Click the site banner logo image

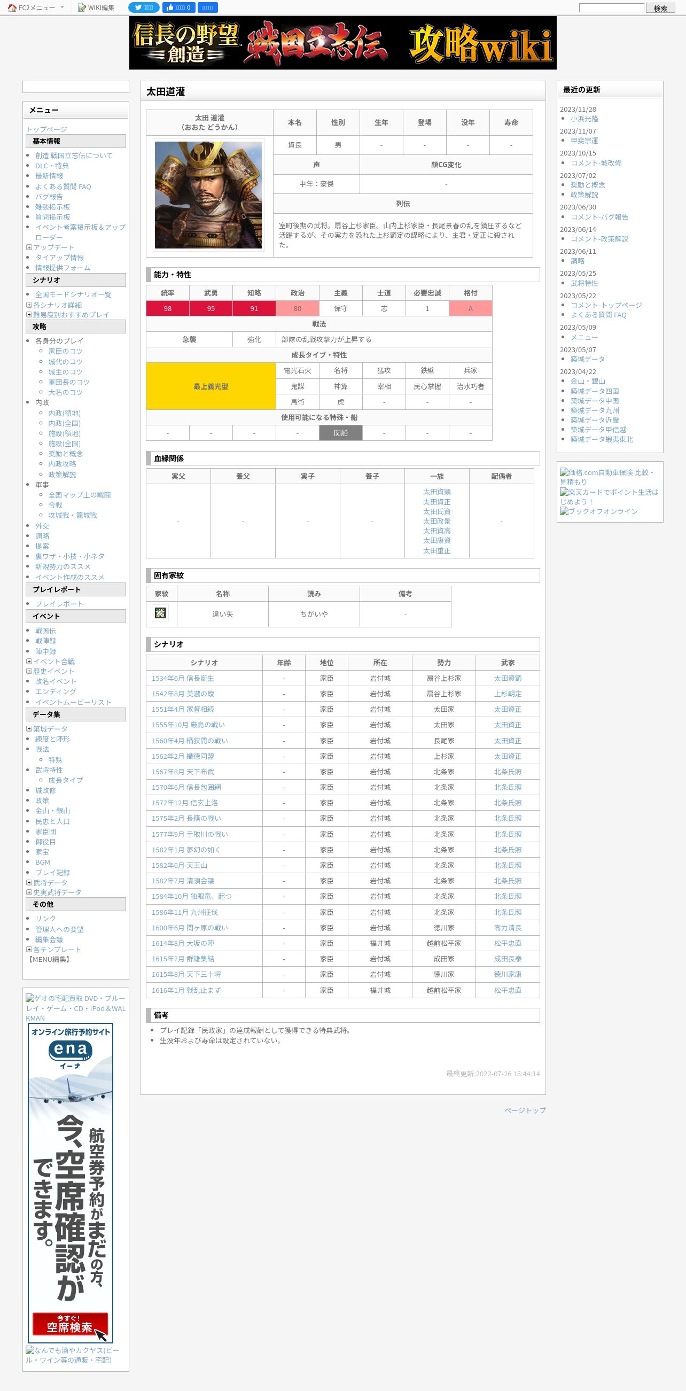342,43
